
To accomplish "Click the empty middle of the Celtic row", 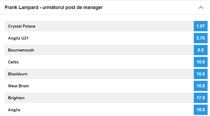I will pos(106,62).
